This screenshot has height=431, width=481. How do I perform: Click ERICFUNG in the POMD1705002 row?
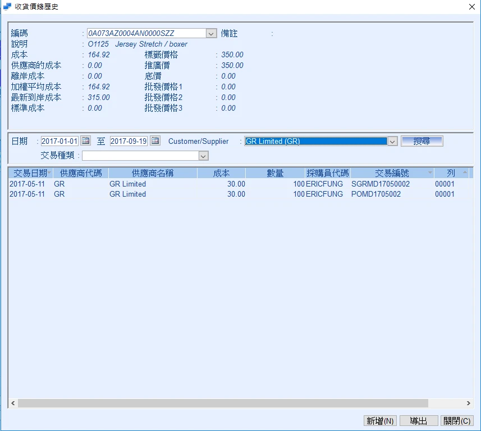(324, 194)
